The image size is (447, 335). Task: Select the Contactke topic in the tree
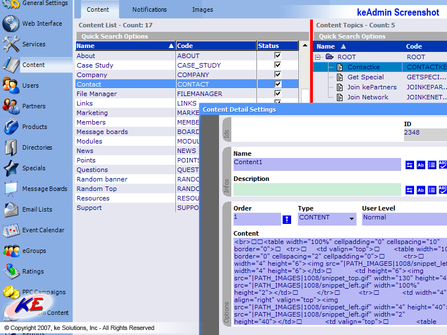point(364,67)
